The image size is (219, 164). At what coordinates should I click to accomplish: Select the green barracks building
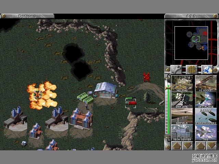(85, 98)
